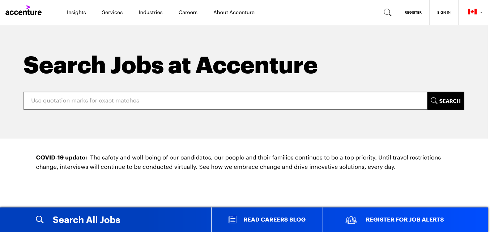
Task: Open the Services menu
Action: (x=112, y=13)
